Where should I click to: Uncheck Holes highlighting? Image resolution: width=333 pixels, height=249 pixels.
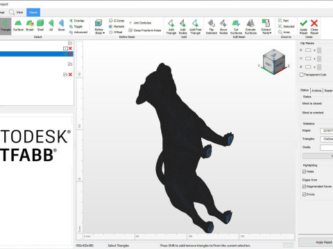click(305, 172)
